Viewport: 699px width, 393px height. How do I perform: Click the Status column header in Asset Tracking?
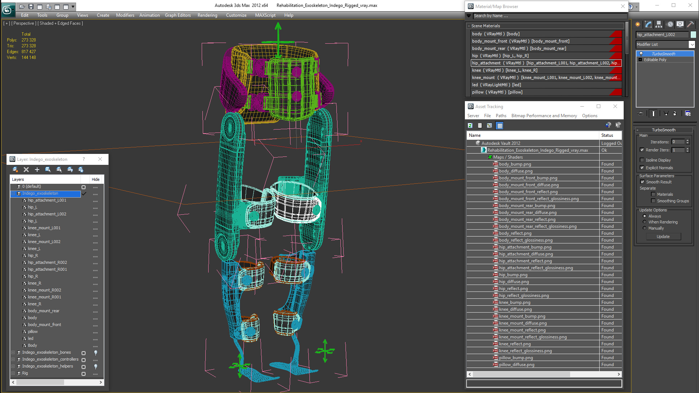(x=610, y=135)
